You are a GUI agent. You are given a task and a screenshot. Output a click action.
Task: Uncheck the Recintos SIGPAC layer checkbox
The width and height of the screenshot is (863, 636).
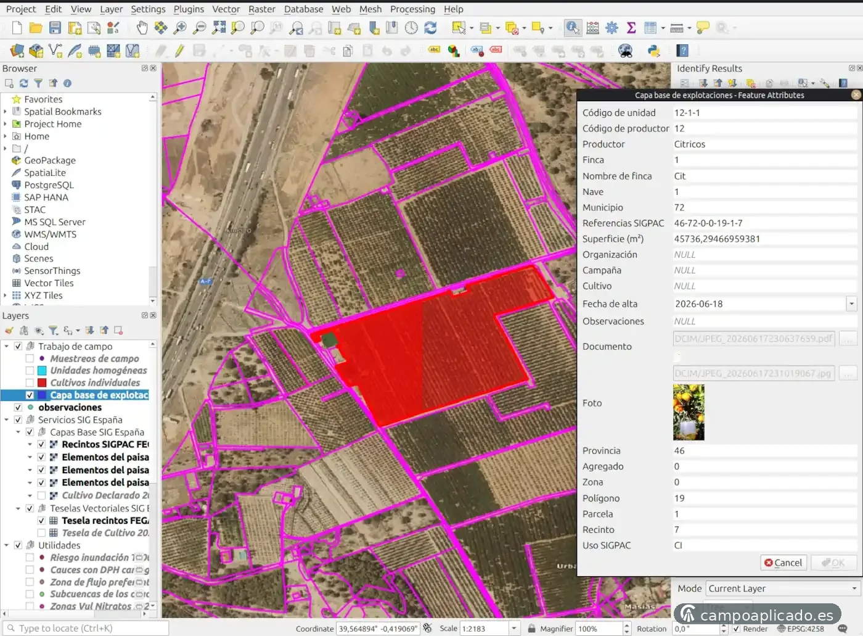point(41,445)
